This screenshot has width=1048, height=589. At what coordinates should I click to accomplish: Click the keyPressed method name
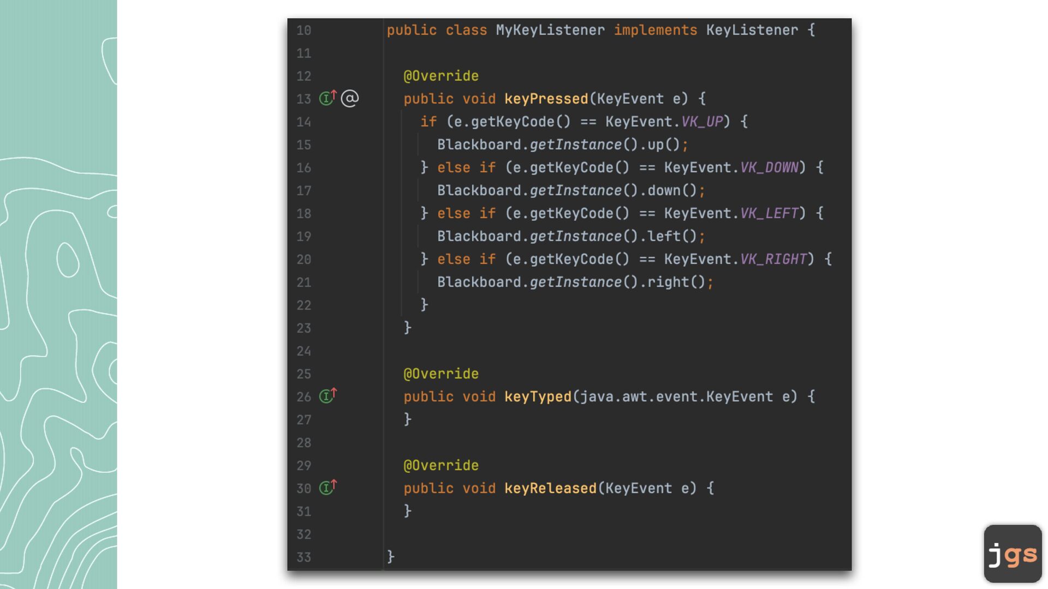pyautogui.click(x=546, y=99)
